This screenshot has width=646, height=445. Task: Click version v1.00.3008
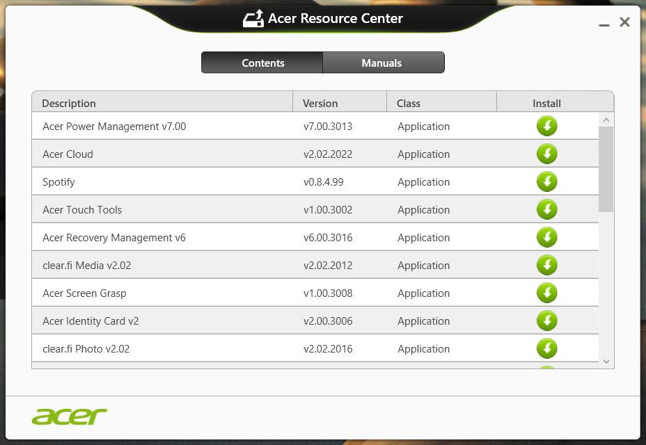pos(328,293)
